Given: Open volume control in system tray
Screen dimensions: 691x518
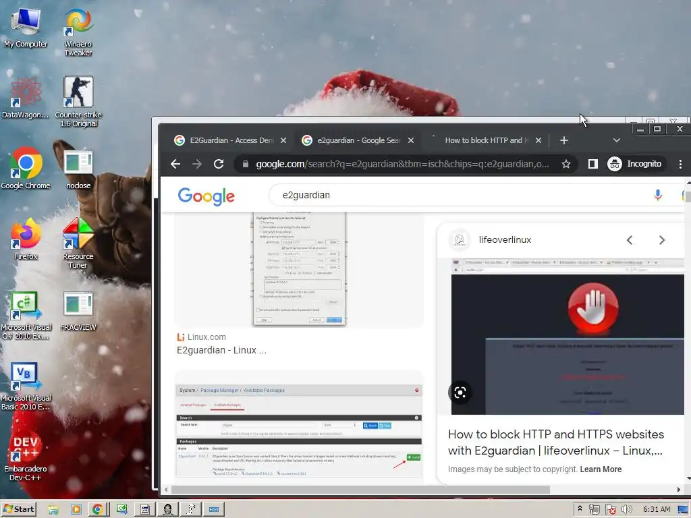Looking at the screenshot, I should point(626,510).
